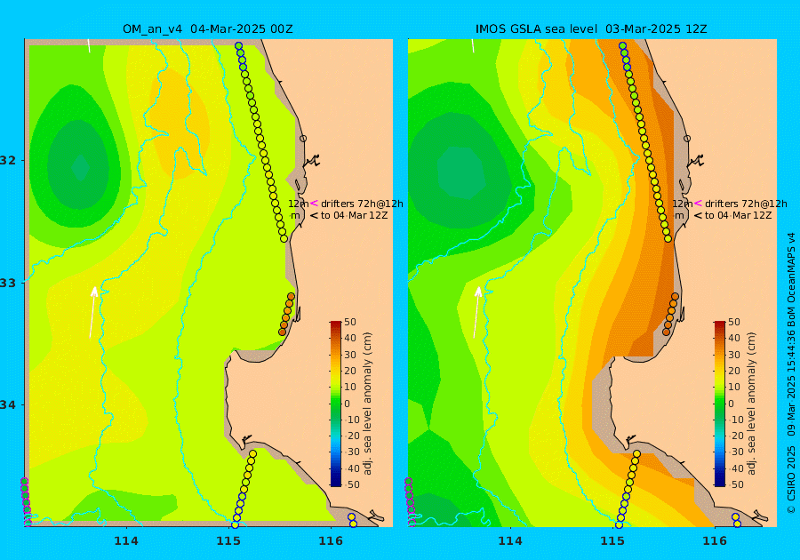Viewport: 800px width, 560px height.
Task: Click the '12m' legend text on right map
Action: point(682,204)
